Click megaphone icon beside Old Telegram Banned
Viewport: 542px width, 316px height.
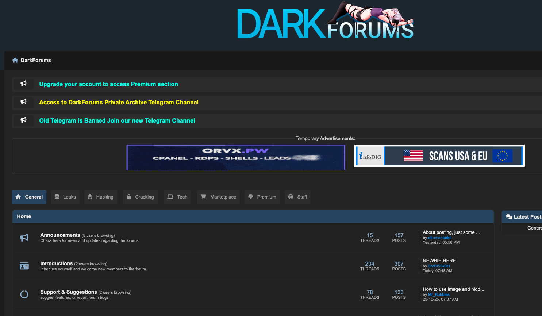[x=24, y=120]
